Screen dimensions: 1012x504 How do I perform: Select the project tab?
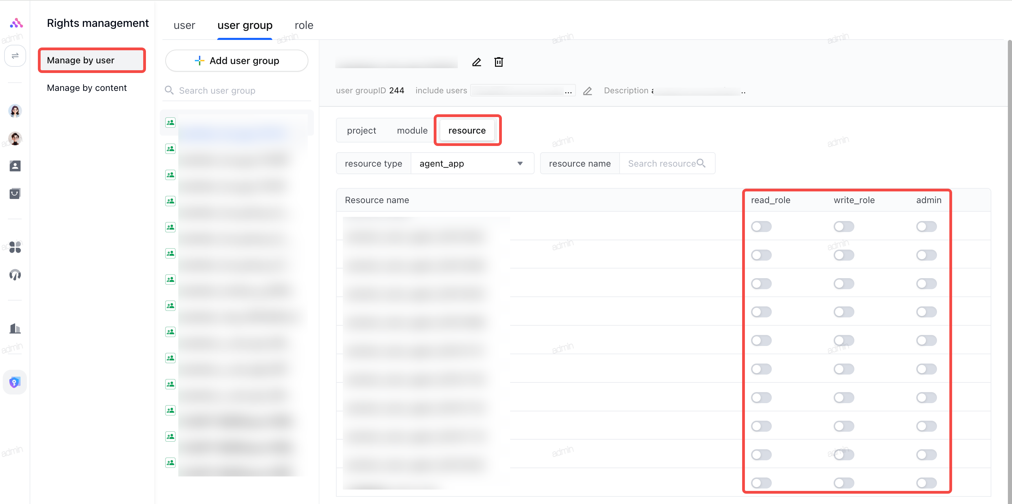(361, 130)
